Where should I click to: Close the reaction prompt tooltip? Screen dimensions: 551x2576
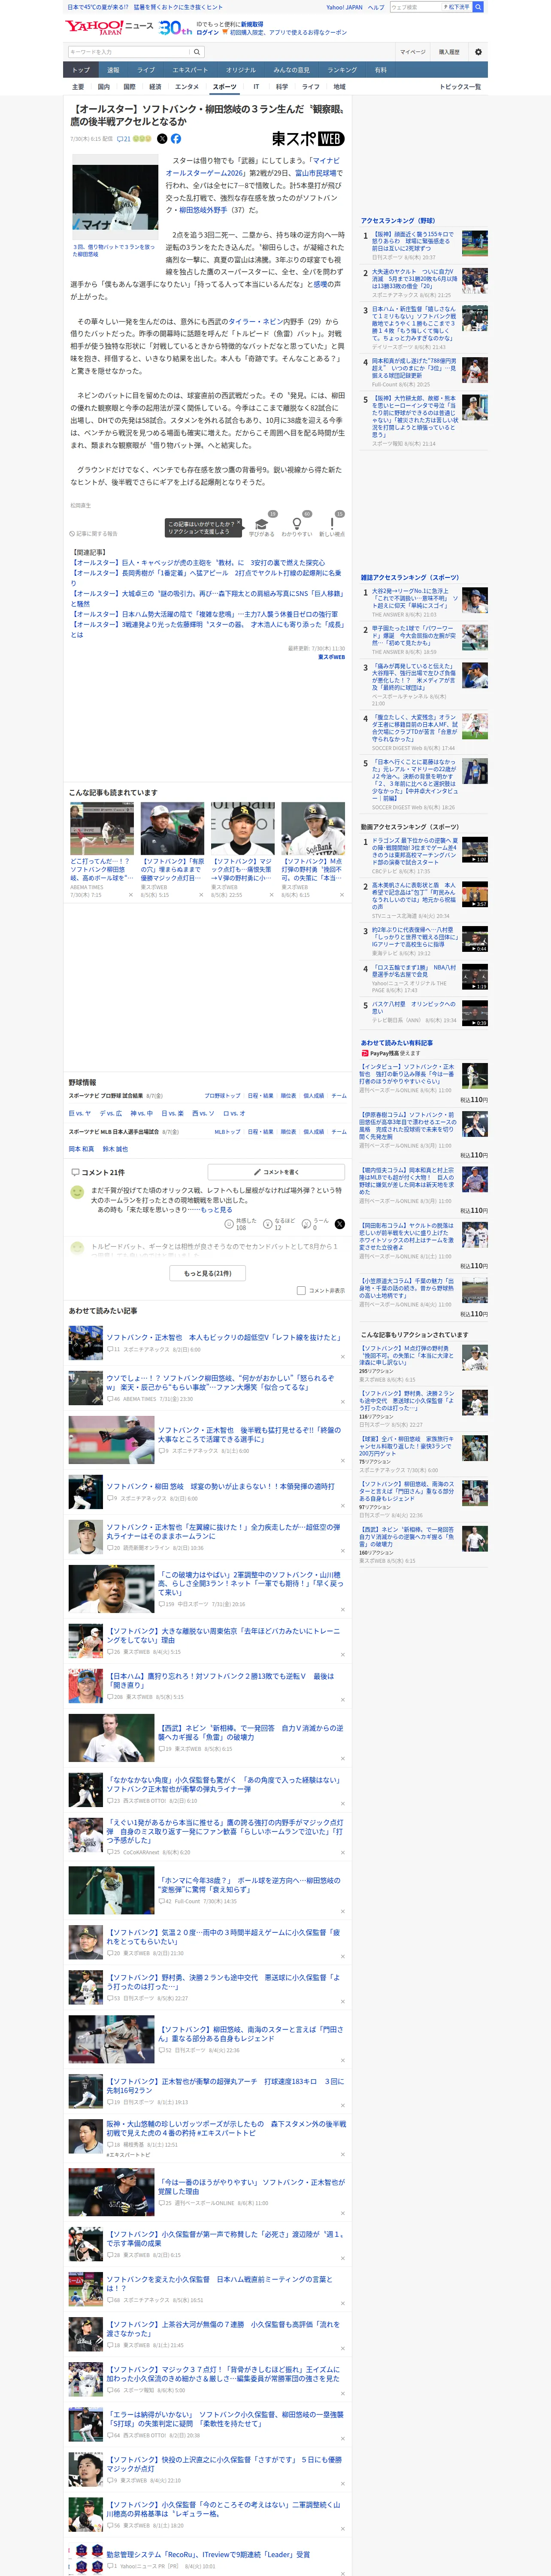240,523
